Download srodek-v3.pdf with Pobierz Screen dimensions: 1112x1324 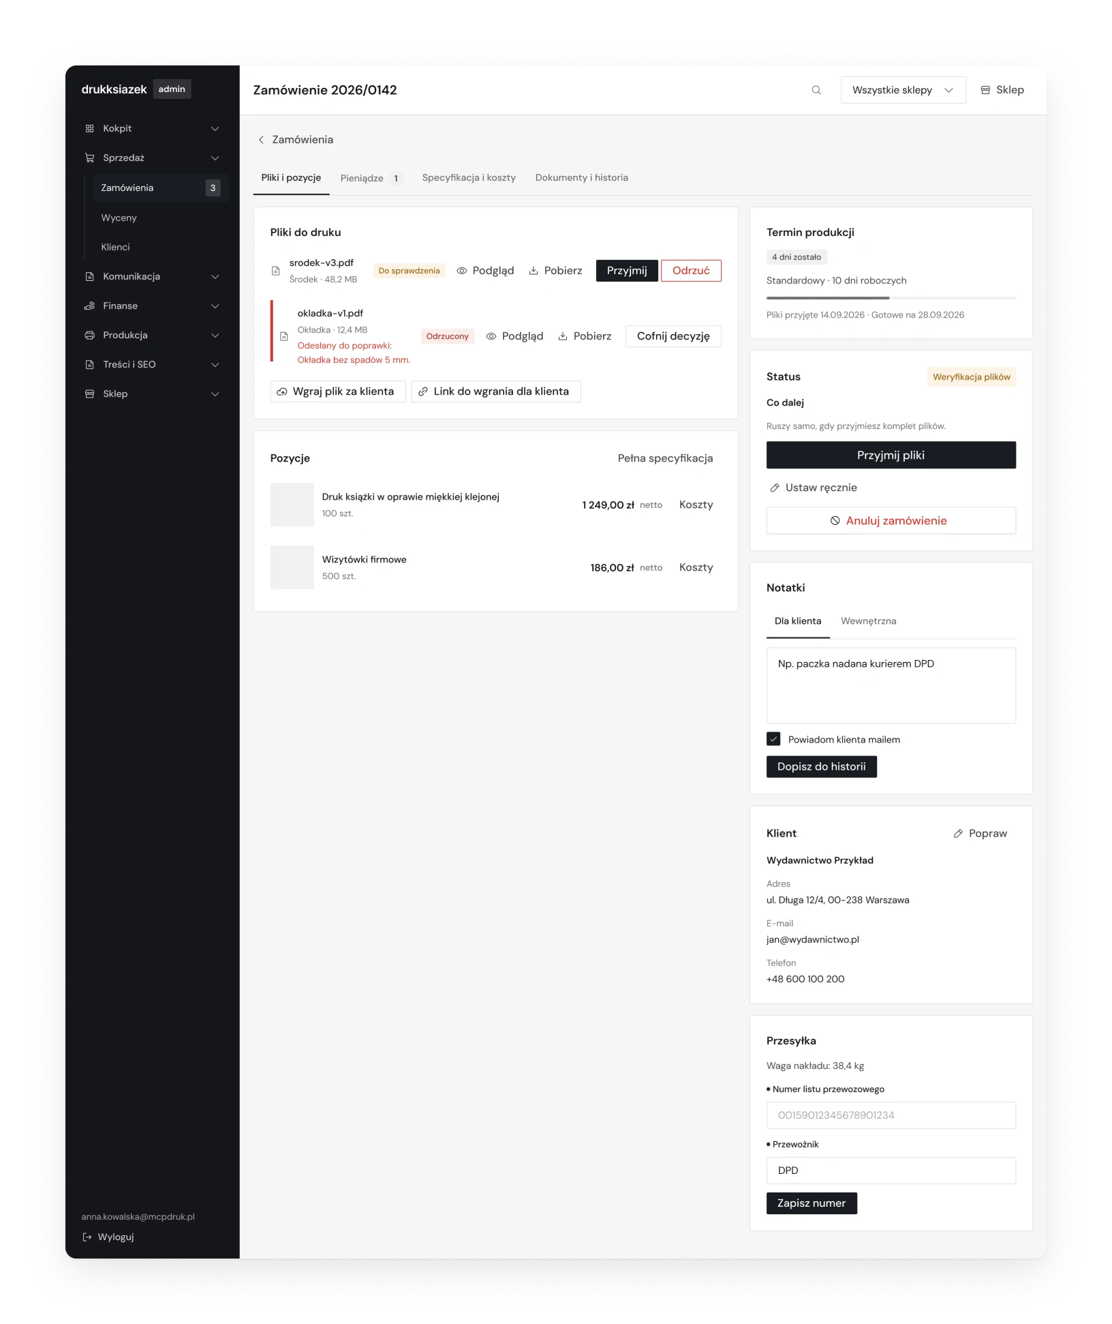[555, 271]
